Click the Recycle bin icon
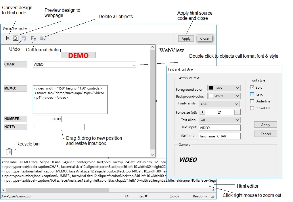 [x=9, y=151]
